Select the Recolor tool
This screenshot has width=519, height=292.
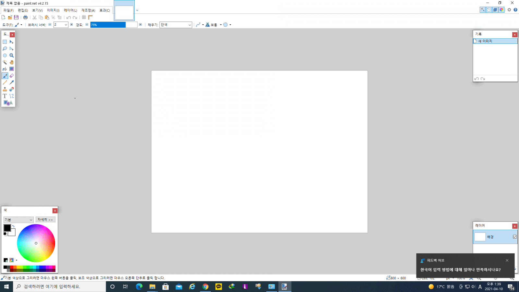[12, 89]
